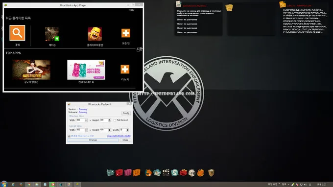Click the share icon at BlueStacks right edge
This screenshot has width=333, height=187.
click(x=139, y=49)
